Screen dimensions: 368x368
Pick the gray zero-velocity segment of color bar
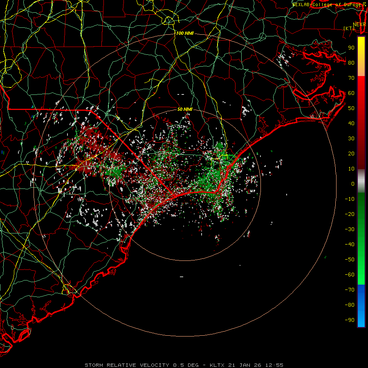(x=361, y=181)
